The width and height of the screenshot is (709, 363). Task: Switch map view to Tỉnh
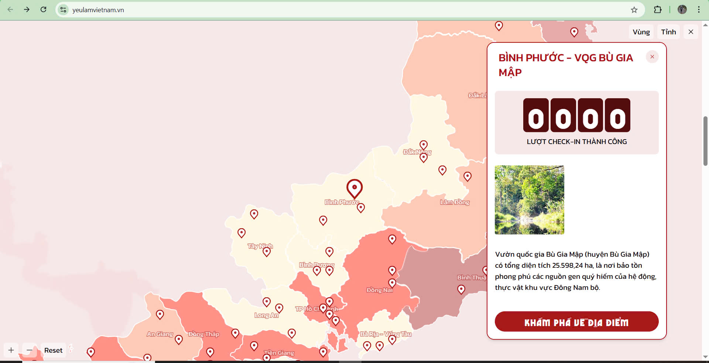(668, 32)
